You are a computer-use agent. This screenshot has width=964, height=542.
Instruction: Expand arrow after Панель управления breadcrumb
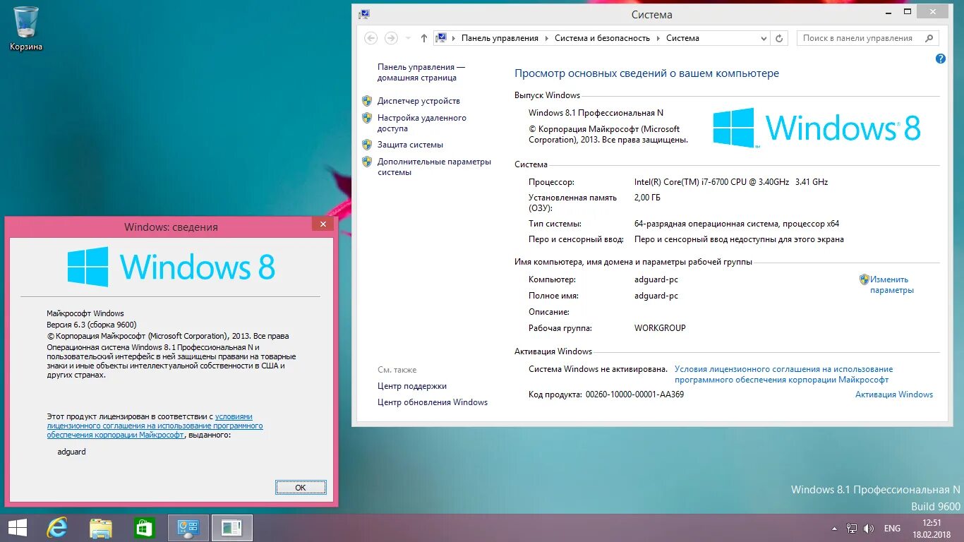coord(546,38)
